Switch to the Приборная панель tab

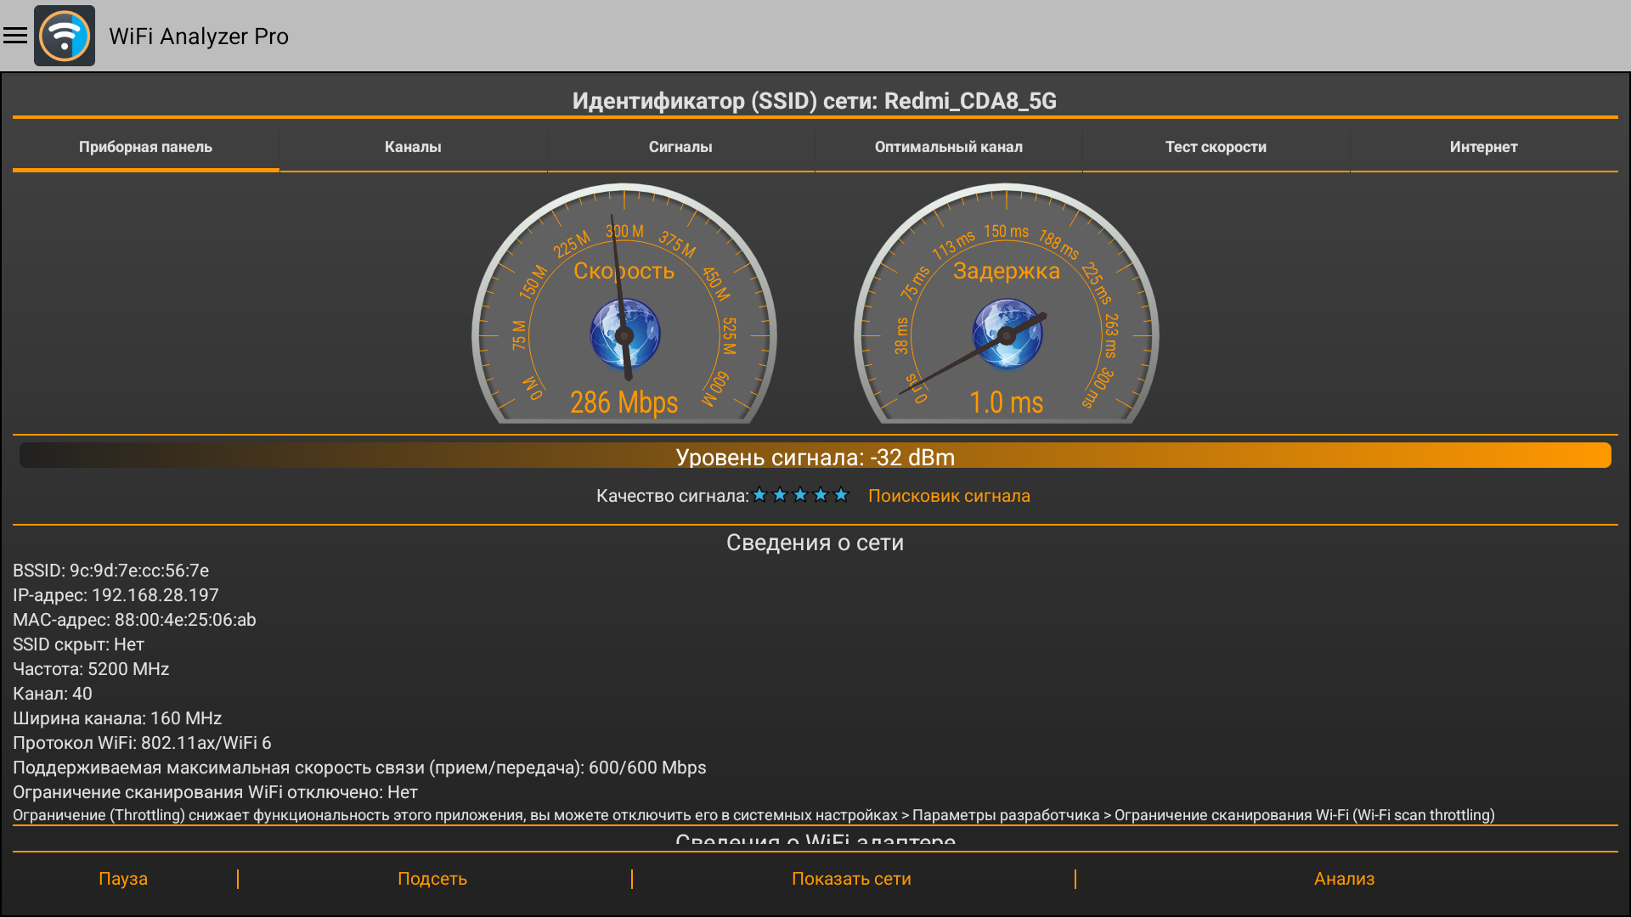(146, 147)
